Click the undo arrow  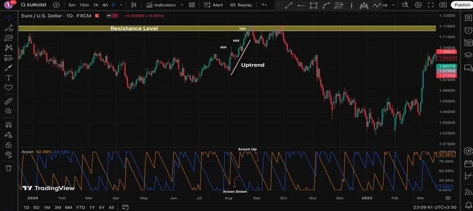[264, 5]
